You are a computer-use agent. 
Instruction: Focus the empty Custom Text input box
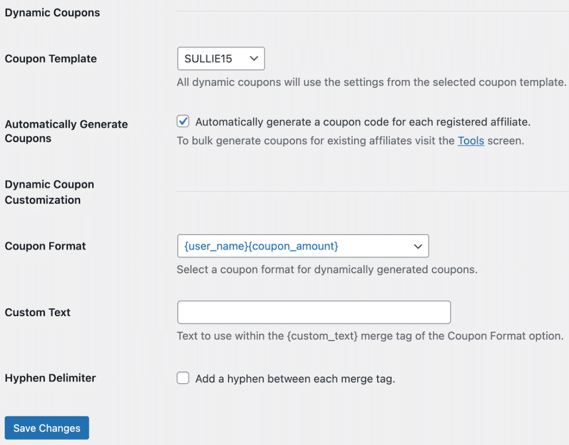314,312
